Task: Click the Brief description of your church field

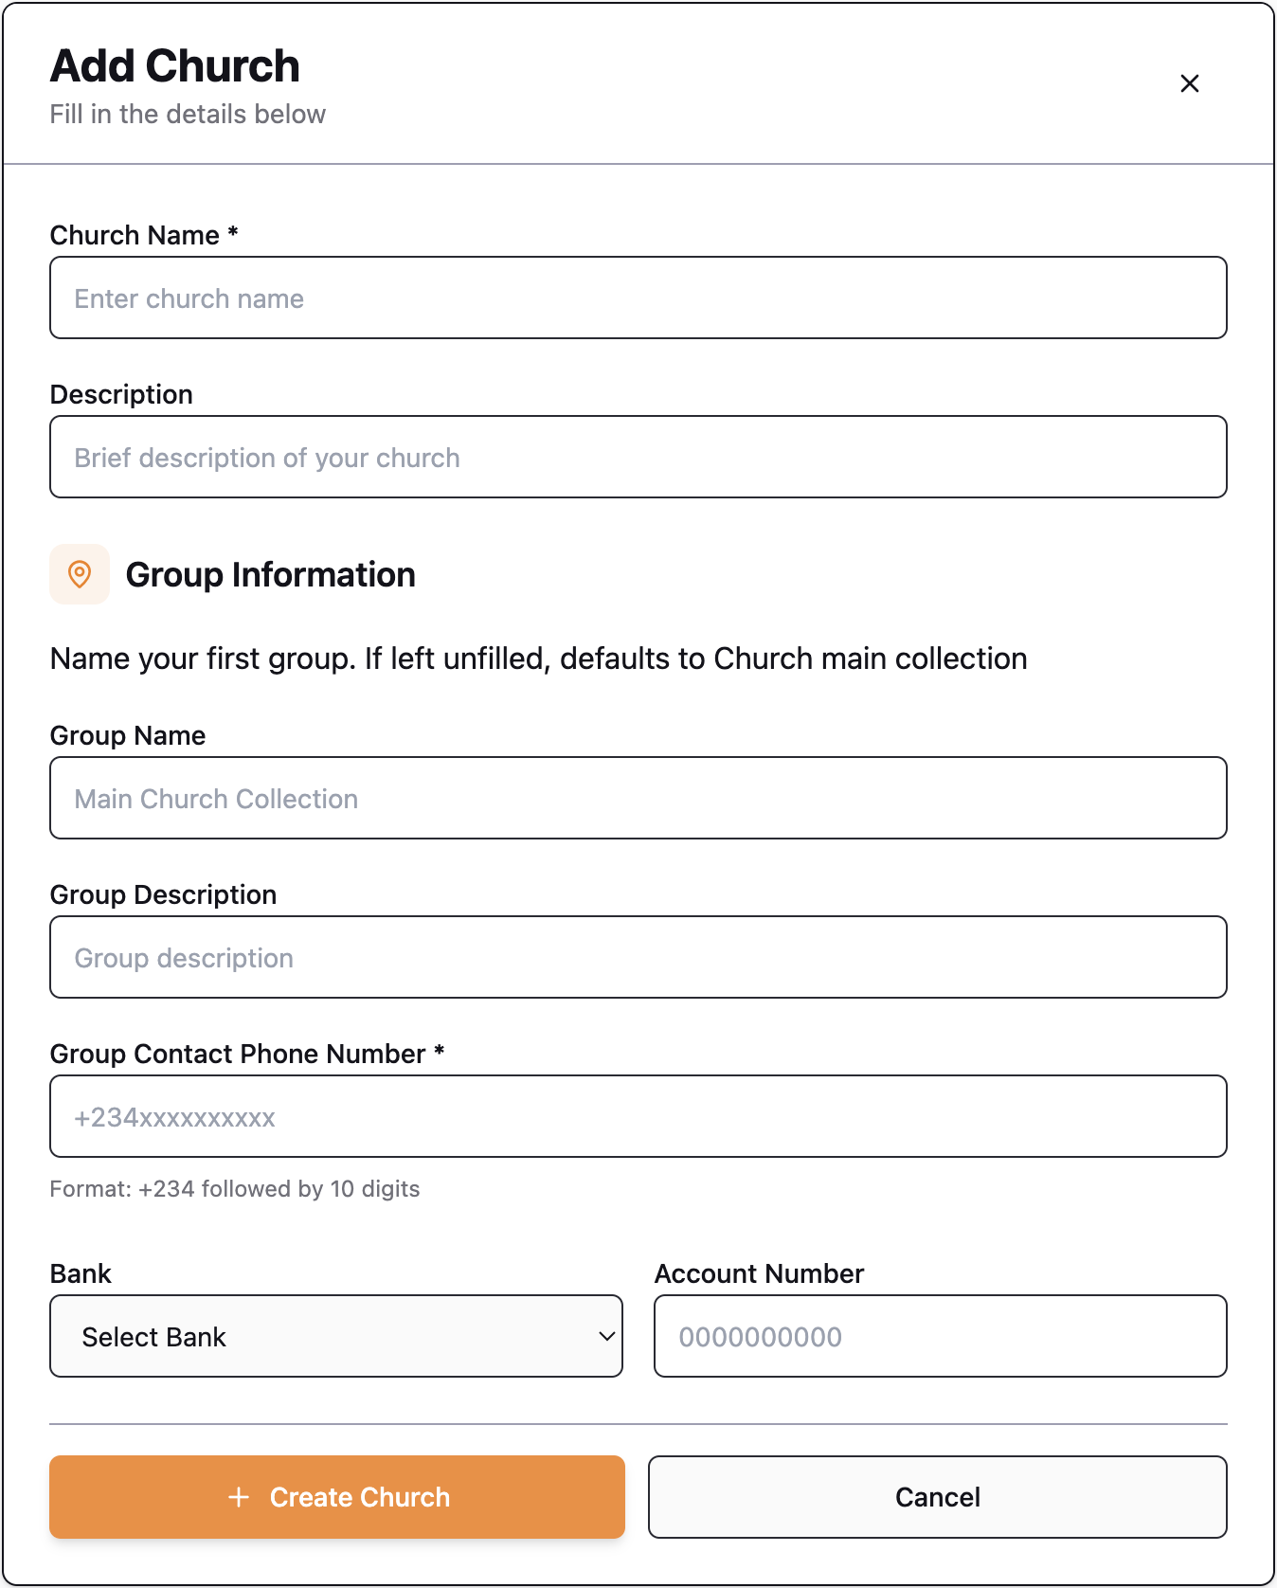Action: (x=638, y=457)
